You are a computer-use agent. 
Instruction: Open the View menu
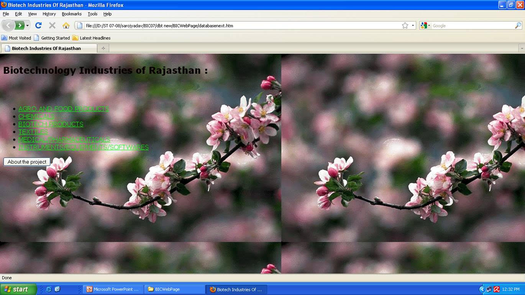[32, 14]
